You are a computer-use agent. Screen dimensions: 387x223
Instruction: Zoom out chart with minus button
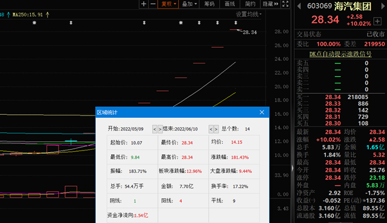point(153,4)
